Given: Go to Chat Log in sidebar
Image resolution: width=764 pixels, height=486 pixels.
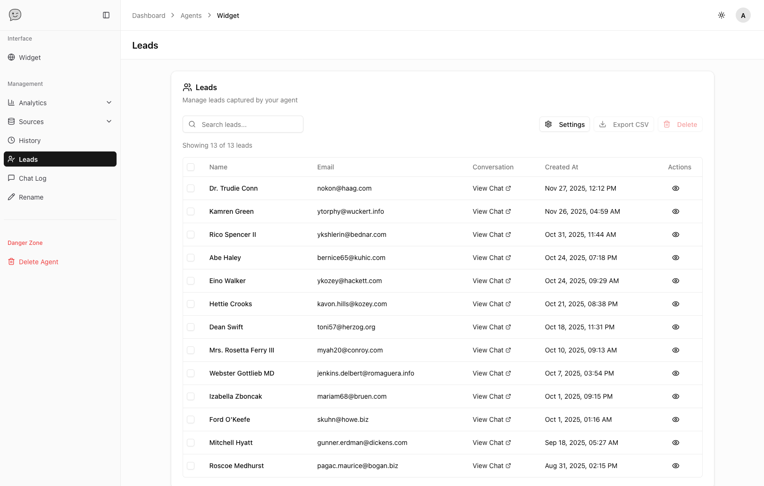Looking at the screenshot, I should coord(33,178).
